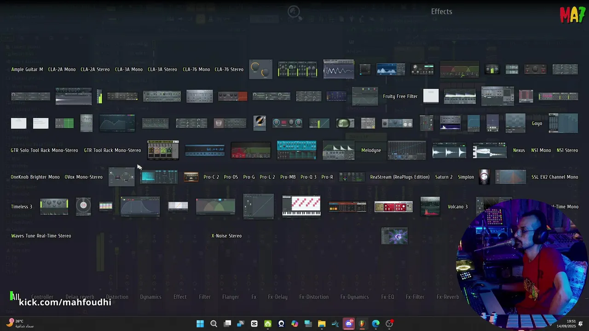Switch to the Fx-Delay category

[x=277, y=297]
